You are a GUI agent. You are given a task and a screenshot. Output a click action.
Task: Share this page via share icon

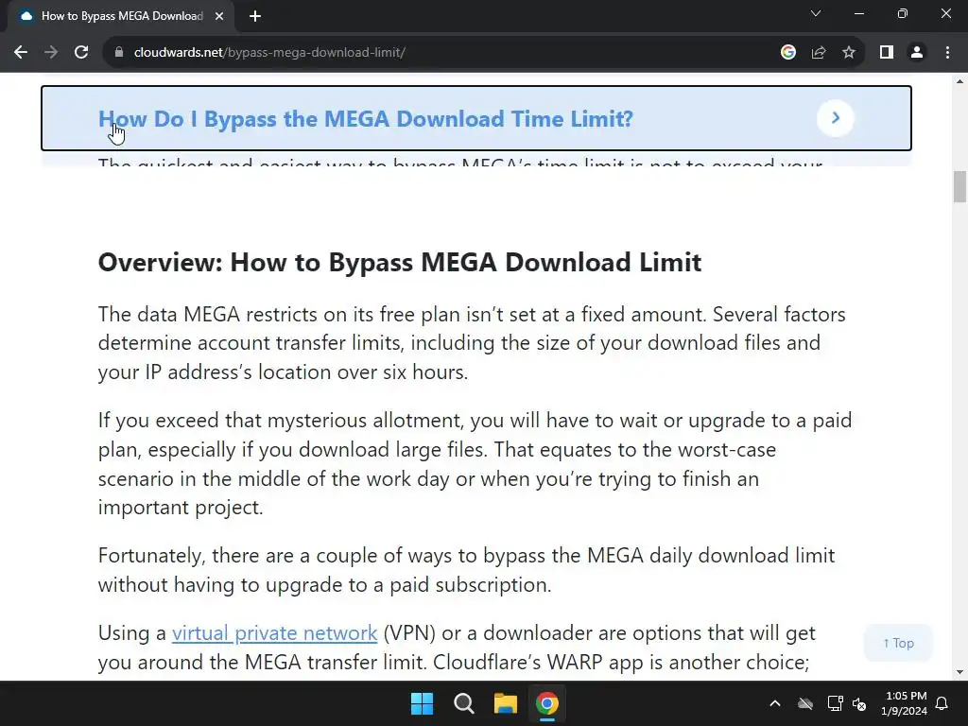pyautogui.click(x=819, y=53)
